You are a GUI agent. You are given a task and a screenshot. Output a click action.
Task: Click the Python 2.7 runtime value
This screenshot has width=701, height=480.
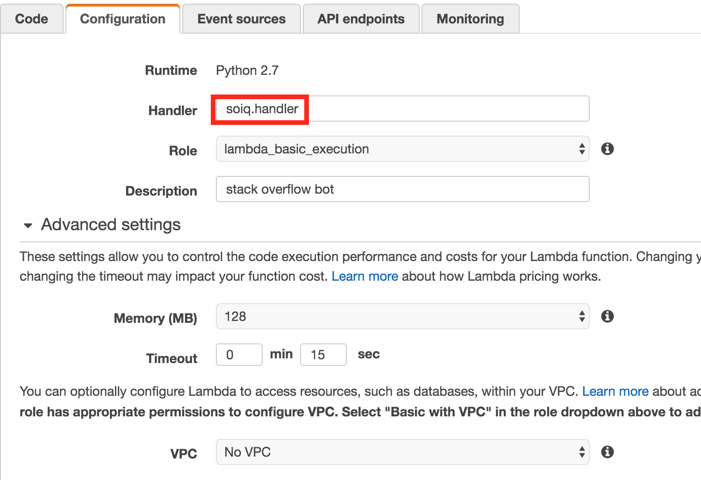247,71
